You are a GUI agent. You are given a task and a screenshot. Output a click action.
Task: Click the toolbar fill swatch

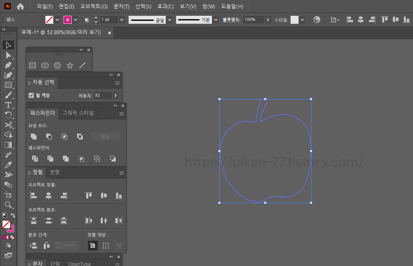(6, 224)
